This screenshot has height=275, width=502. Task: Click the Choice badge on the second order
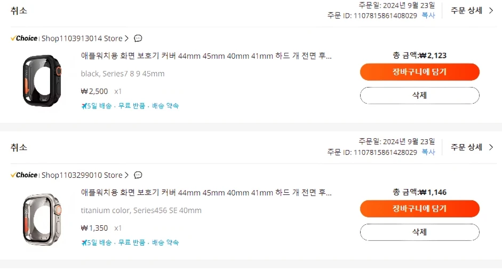pyautogui.click(x=24, y=175)
